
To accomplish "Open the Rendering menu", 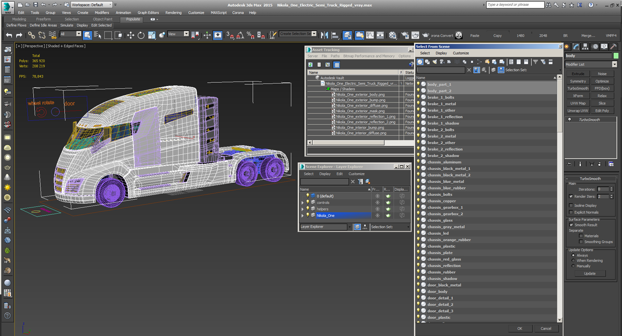I will pos(173,13).
